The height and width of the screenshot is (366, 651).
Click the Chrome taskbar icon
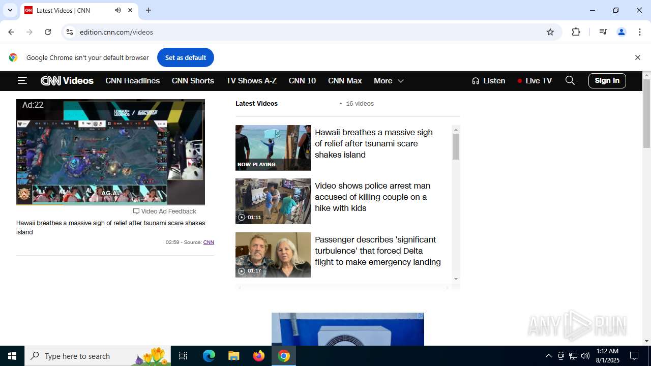(284, 356)
